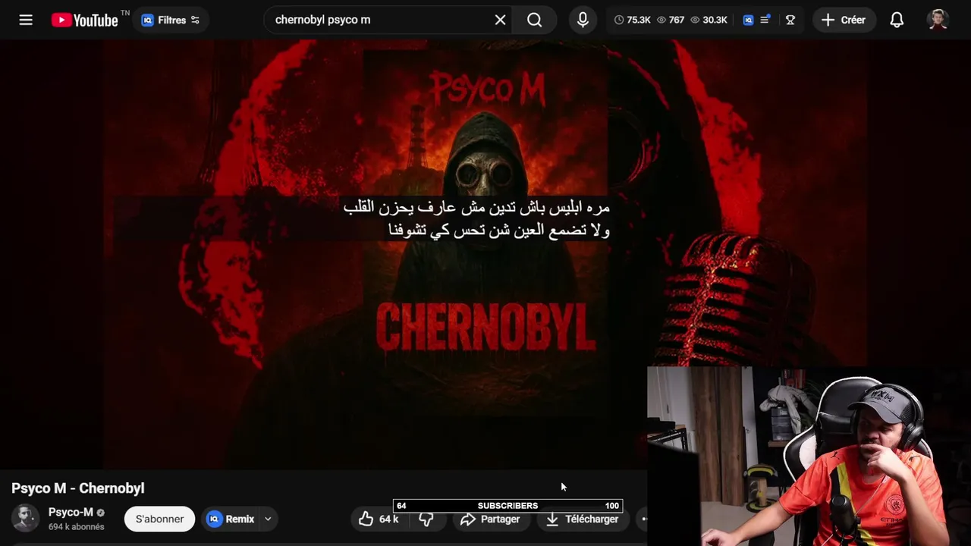Open the Psyco-M channel name link
The image size is (971, 546).
(71, 512)
